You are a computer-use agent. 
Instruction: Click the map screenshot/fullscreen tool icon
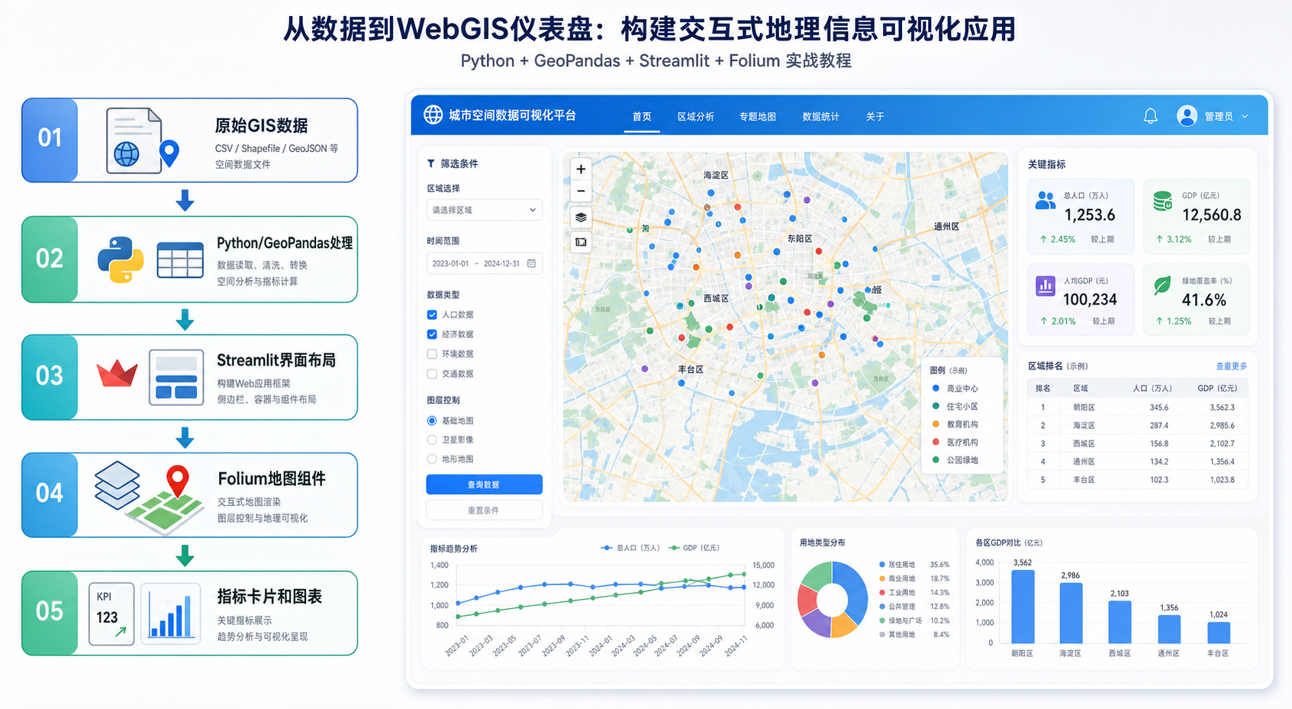point(581,242)
